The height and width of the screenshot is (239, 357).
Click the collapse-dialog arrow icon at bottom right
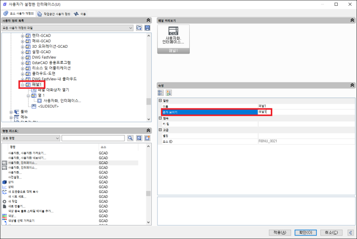tap(351, 233)
